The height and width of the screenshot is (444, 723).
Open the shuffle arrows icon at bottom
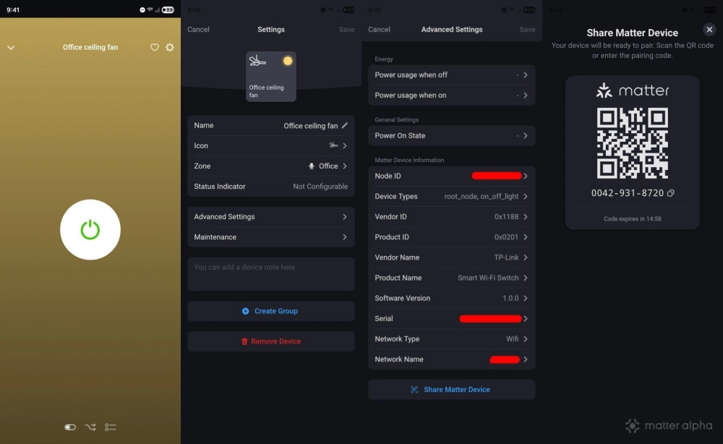click(x=90, y=427)
